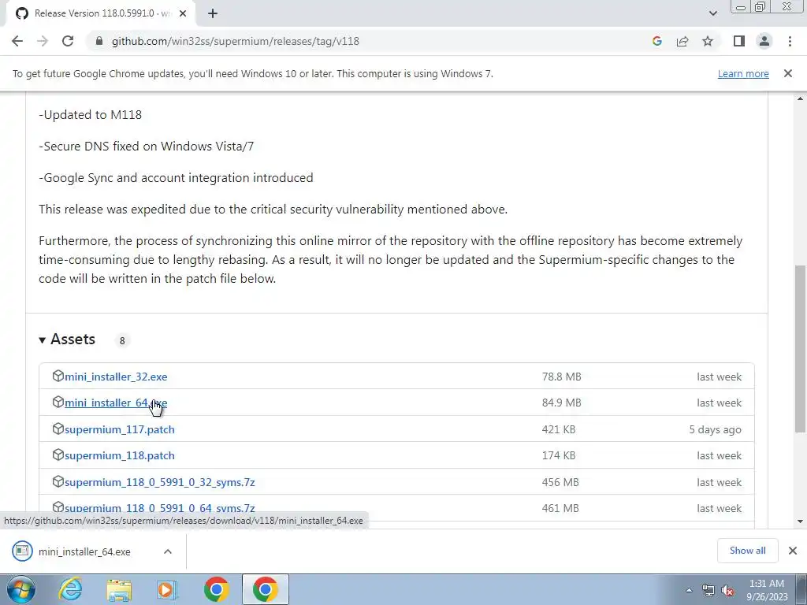Download mini_installer_64.exe

[116, 403]
